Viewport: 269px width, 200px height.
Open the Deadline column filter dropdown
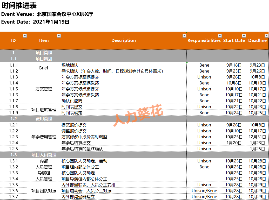point(266,36)
